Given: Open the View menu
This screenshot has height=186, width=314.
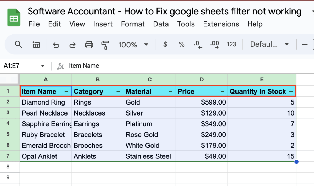Looking at the screenshot, I should pos(77,24).
